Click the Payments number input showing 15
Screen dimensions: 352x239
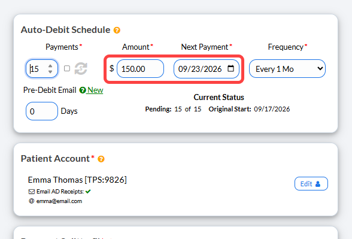pos(42,69)
